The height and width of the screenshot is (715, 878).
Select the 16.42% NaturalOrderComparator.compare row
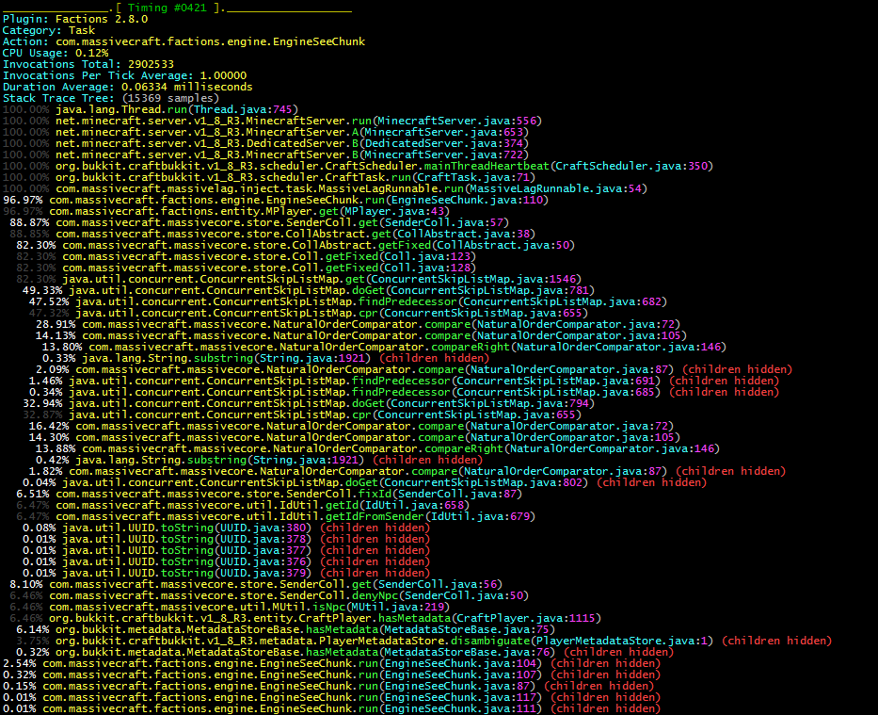[x=352, y=426]
